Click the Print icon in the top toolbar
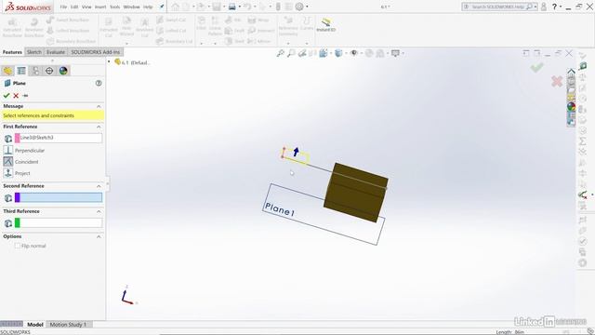The height and width of the screenshot is (335, 595). click(x=231, y=7)
